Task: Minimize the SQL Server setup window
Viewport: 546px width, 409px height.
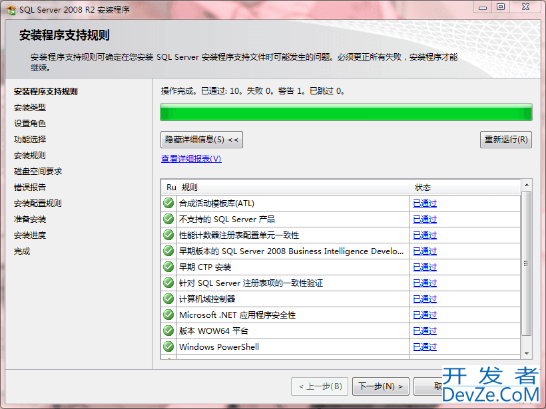Action: pyautogui.click(x=483, y=7)
